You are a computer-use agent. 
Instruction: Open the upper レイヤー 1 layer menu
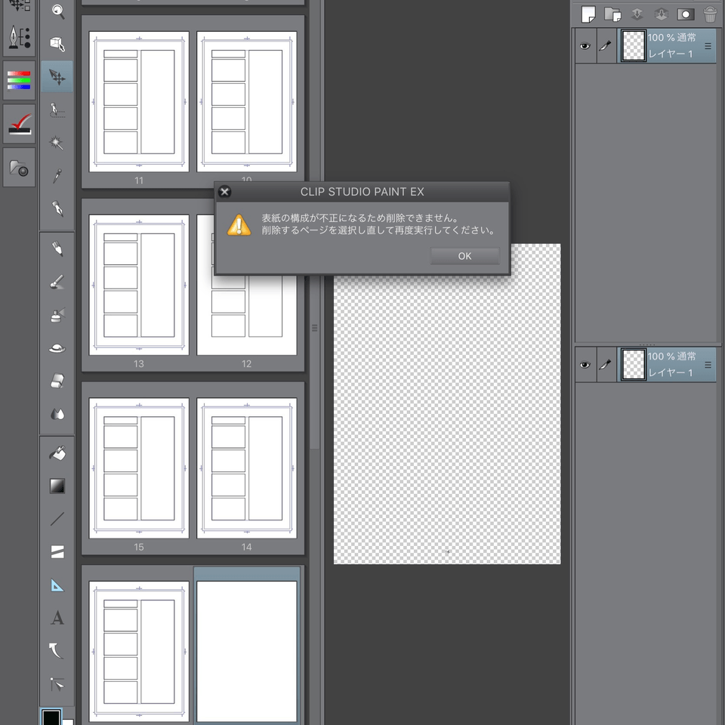[x=708, y=46]
